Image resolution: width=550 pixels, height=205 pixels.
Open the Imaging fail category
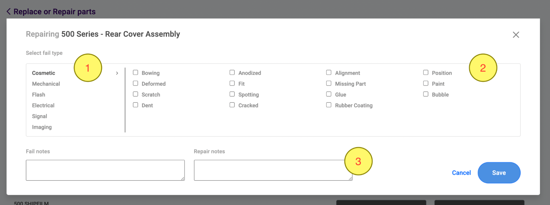(x=42, y=127)
